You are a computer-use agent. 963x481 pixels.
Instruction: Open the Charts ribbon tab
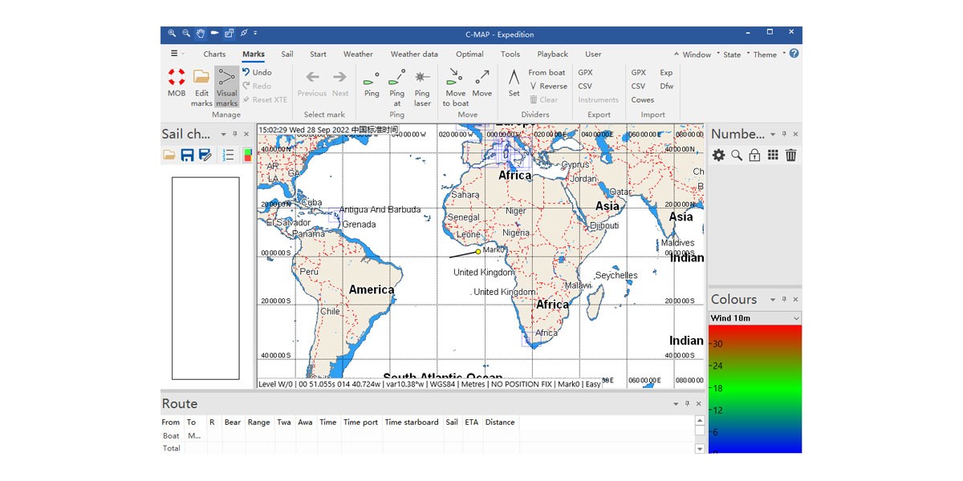(214, 55)
